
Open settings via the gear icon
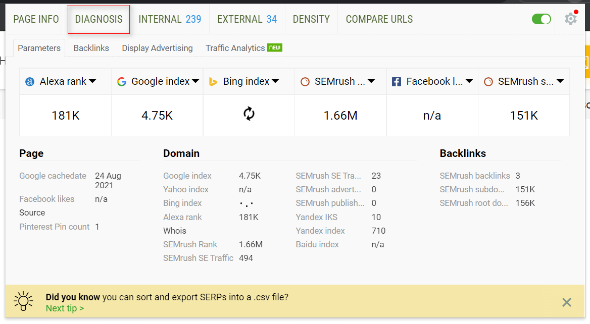click(571, 19)
